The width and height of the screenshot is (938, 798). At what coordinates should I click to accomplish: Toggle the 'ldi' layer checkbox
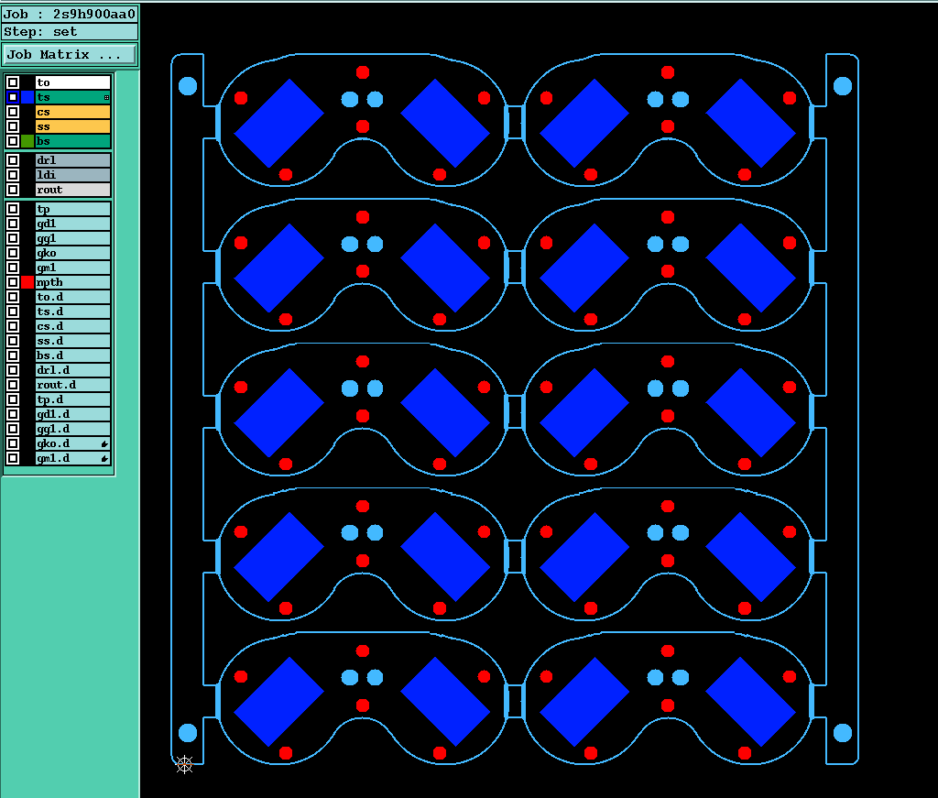13,175
